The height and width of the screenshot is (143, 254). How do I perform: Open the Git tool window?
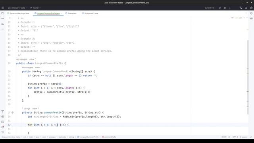[x=3, y=132]
